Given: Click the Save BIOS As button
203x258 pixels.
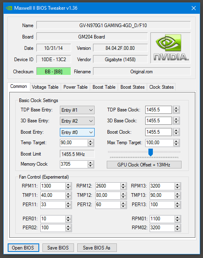Looking at the screenshot, I should click(97, 247).
